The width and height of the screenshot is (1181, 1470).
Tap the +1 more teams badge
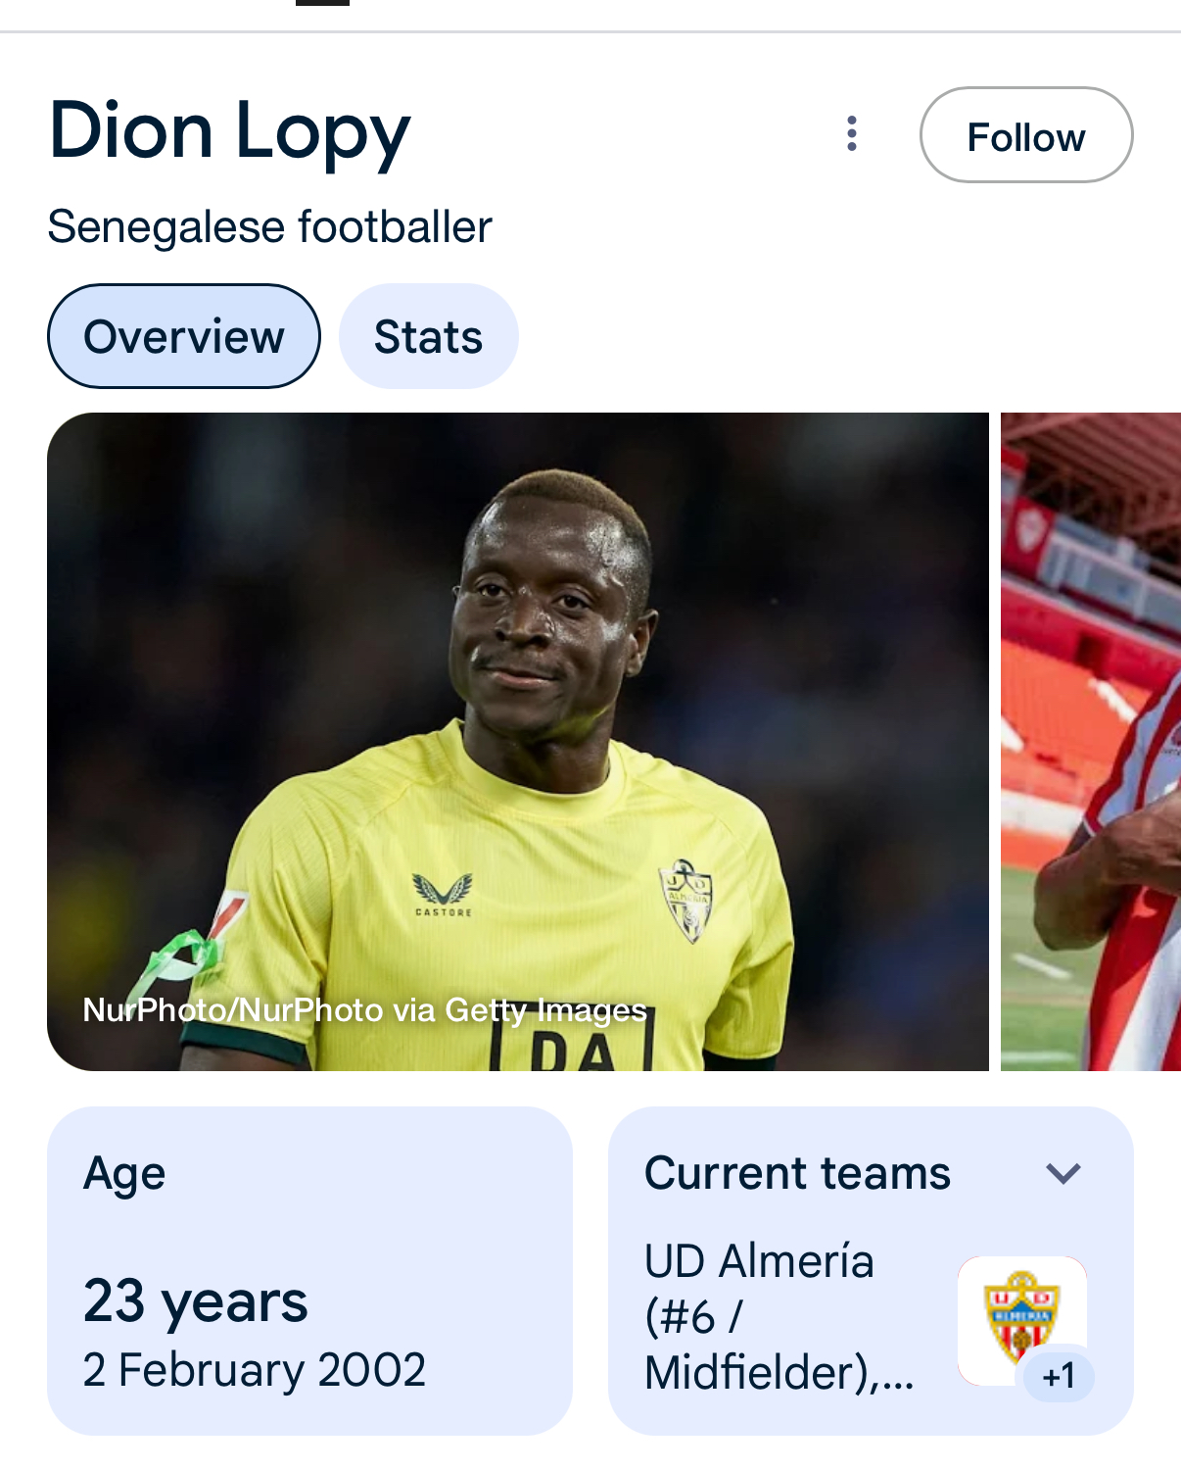click(x=1059, y=1376)
